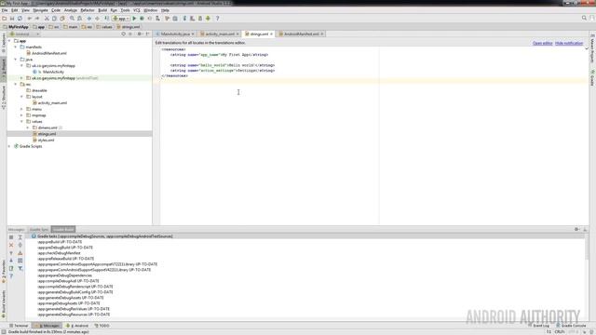Expand the mipmap folder node

[21, 115]
